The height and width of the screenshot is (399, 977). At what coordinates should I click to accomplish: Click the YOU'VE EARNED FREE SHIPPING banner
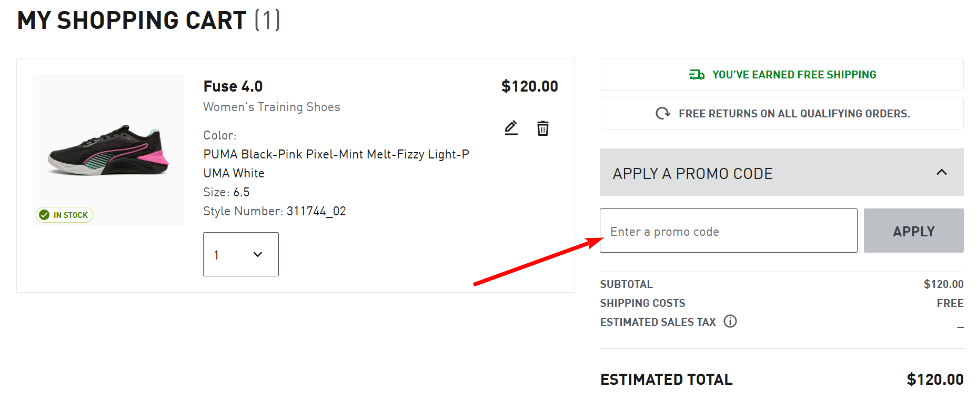point(781,74)
